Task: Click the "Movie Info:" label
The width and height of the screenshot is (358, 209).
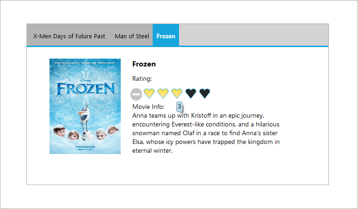Action: pyautogui.click(x=148, y=107)
